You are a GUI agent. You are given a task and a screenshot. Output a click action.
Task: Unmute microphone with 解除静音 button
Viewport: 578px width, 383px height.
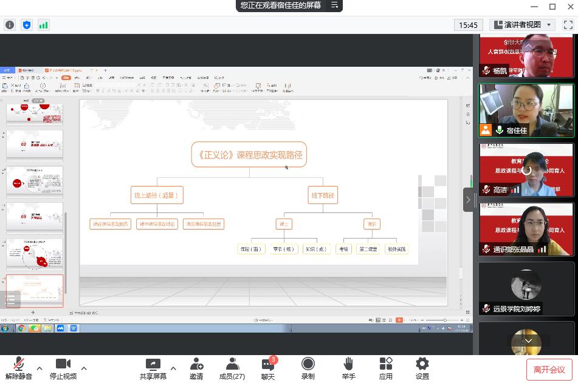(x=18, y=368)
